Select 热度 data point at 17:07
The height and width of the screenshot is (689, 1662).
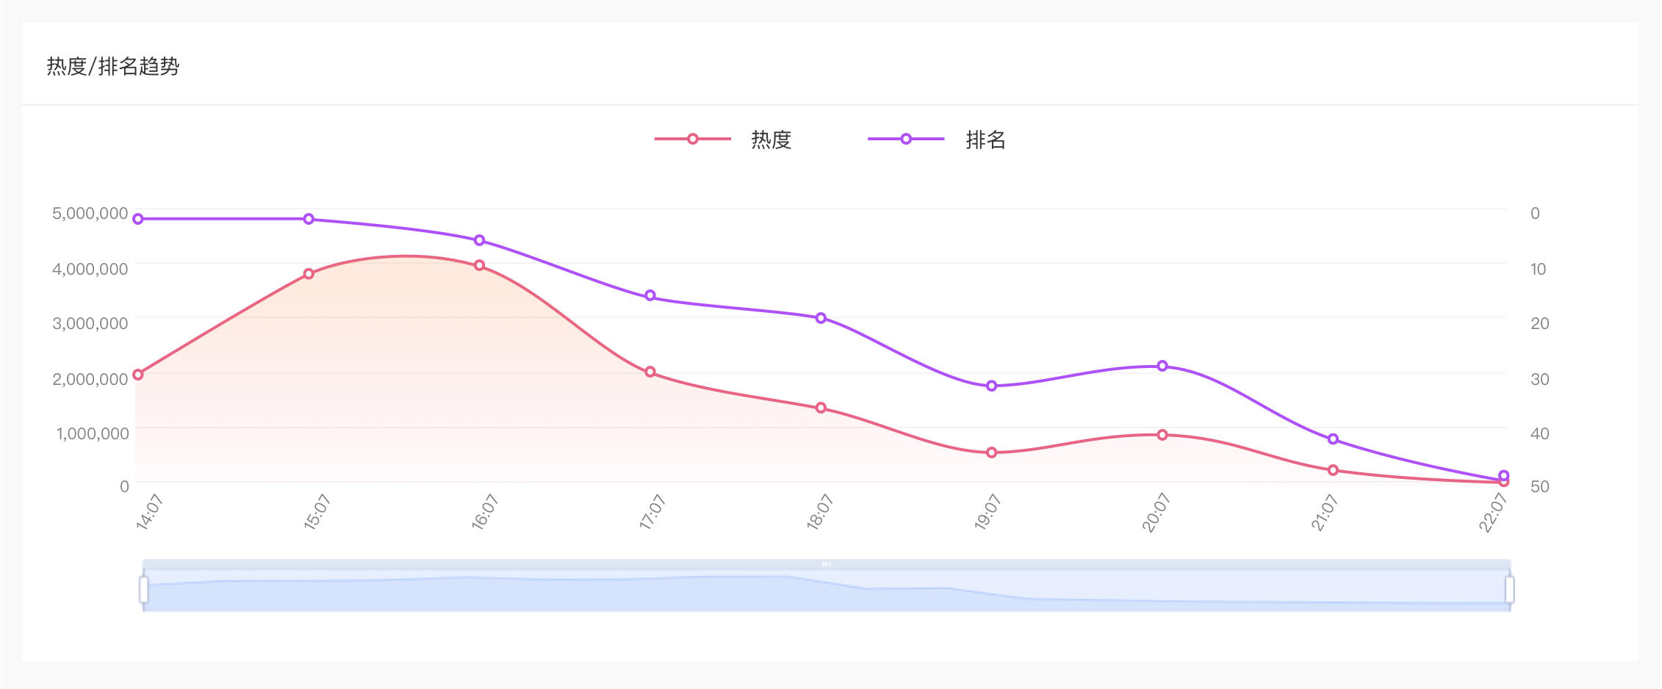click(650, 372)
